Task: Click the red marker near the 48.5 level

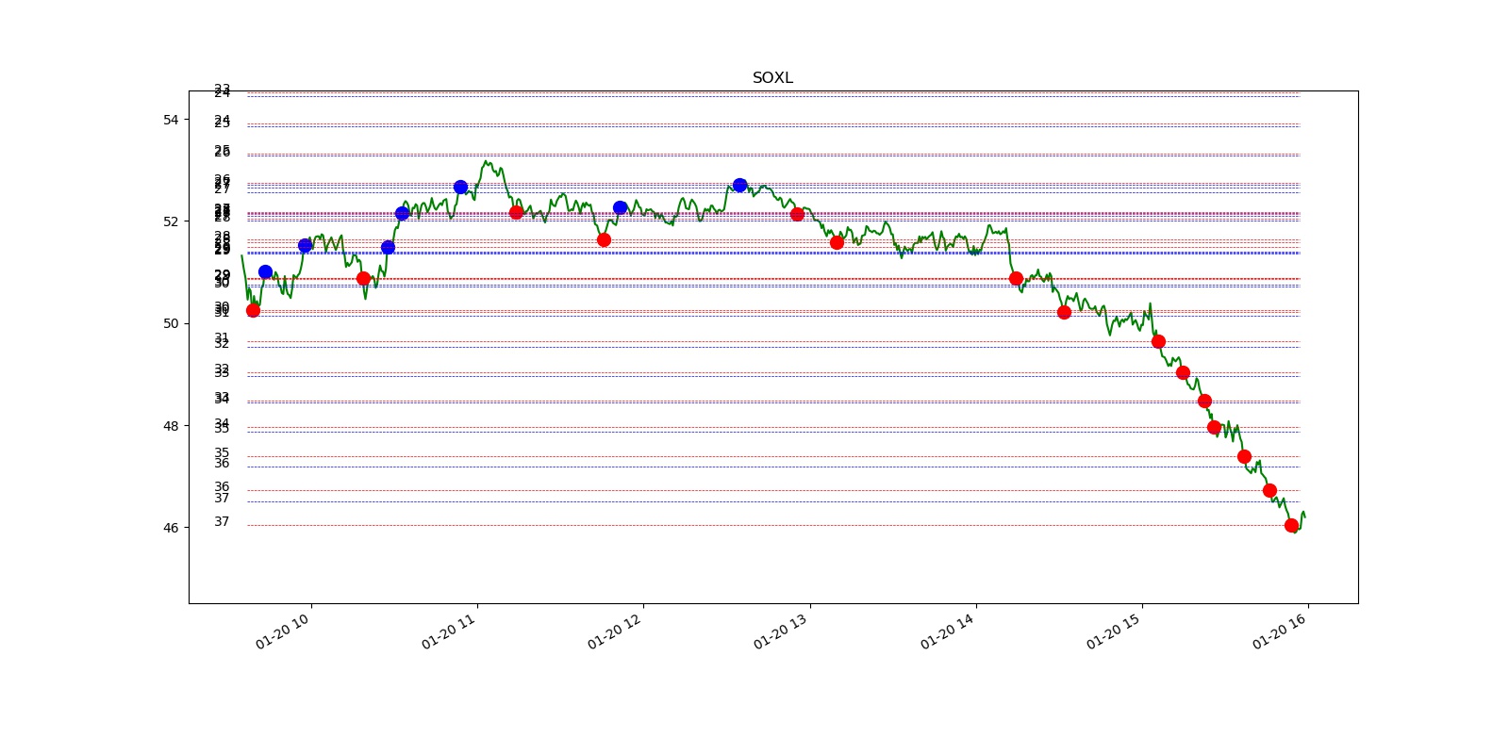Action: [x=1204, y=401]
